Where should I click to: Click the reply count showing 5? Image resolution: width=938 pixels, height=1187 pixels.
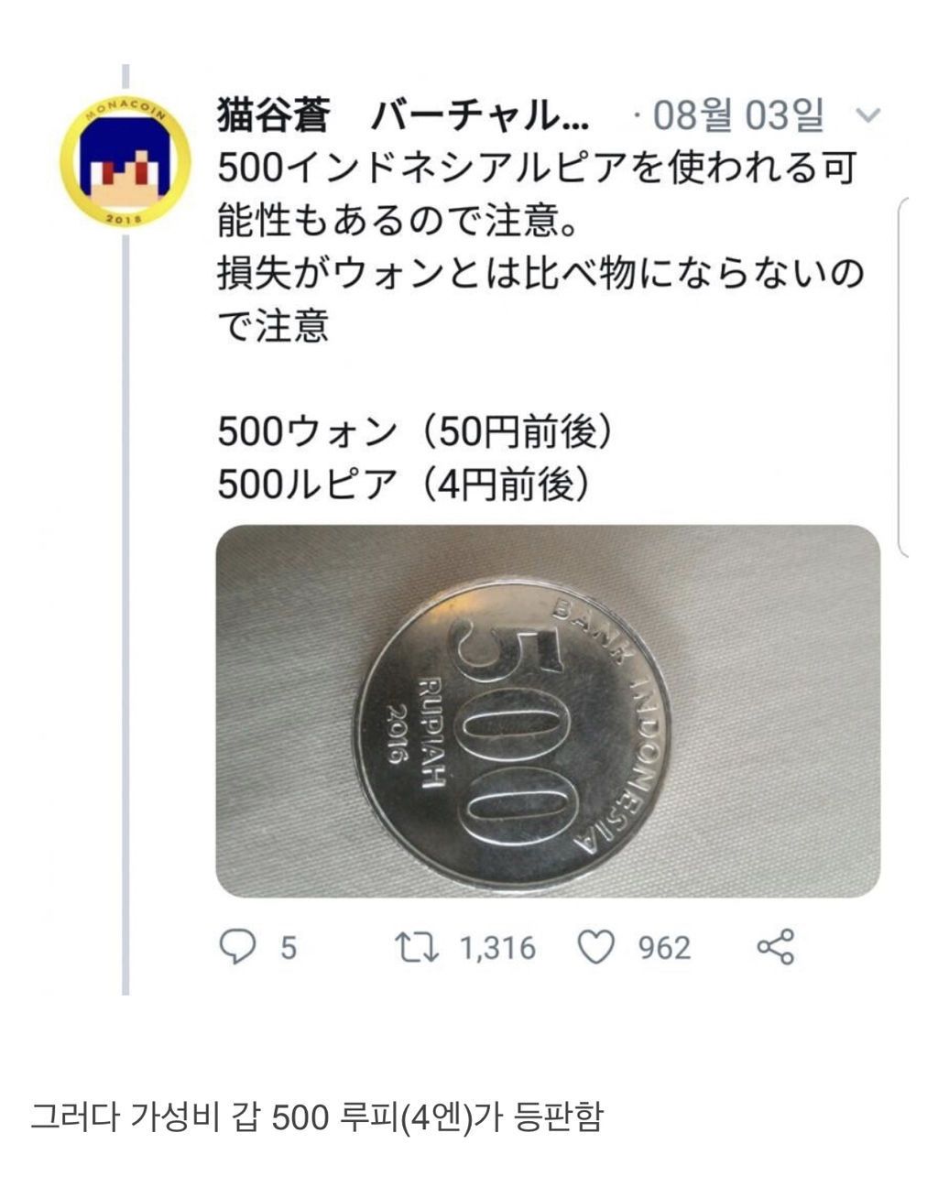click(288, 948)
